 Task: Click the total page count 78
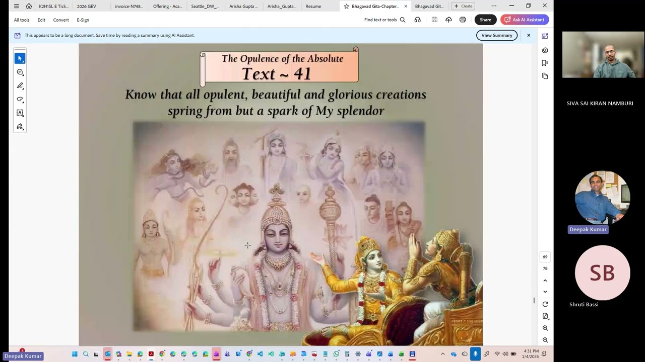[x=545, y=268]
